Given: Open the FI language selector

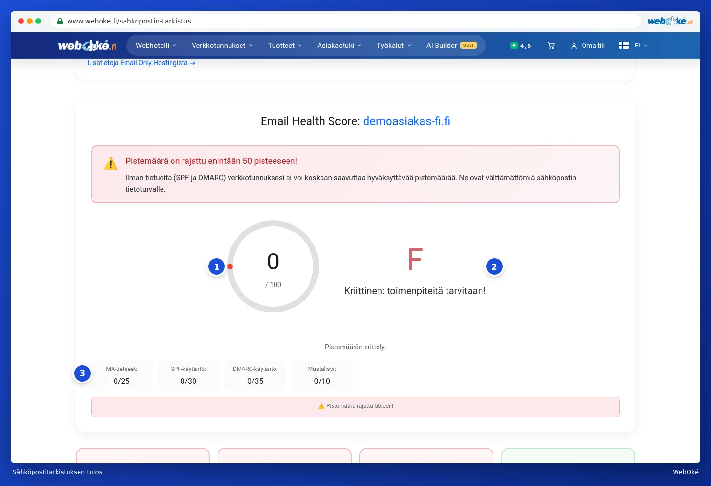Looking at the screenshot, I should [633, 46].
